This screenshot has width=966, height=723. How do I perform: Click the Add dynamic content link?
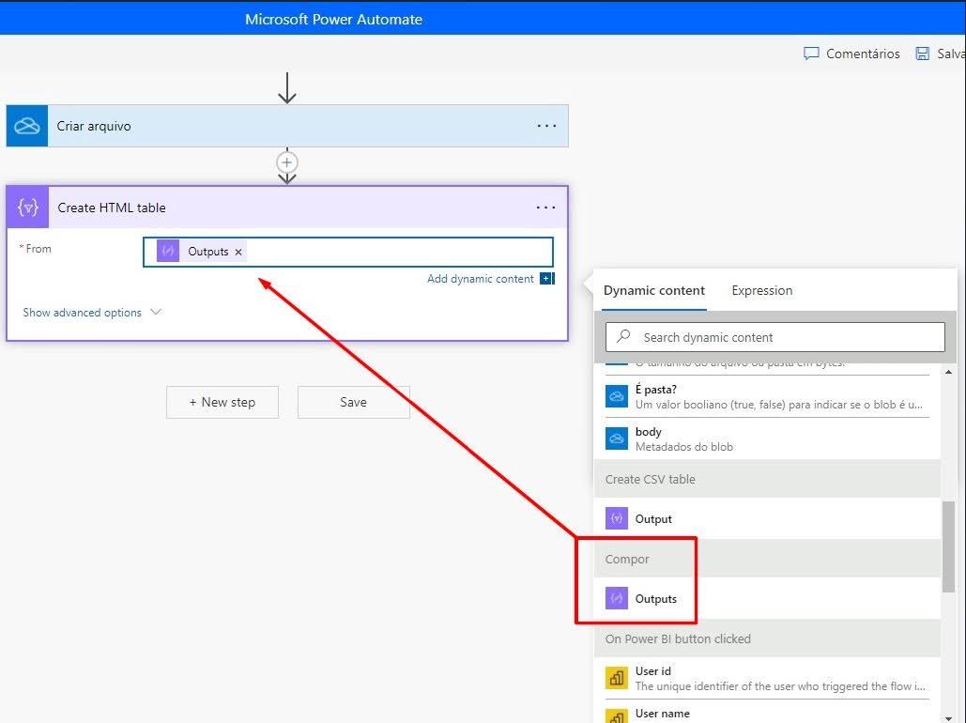(480, 279)
